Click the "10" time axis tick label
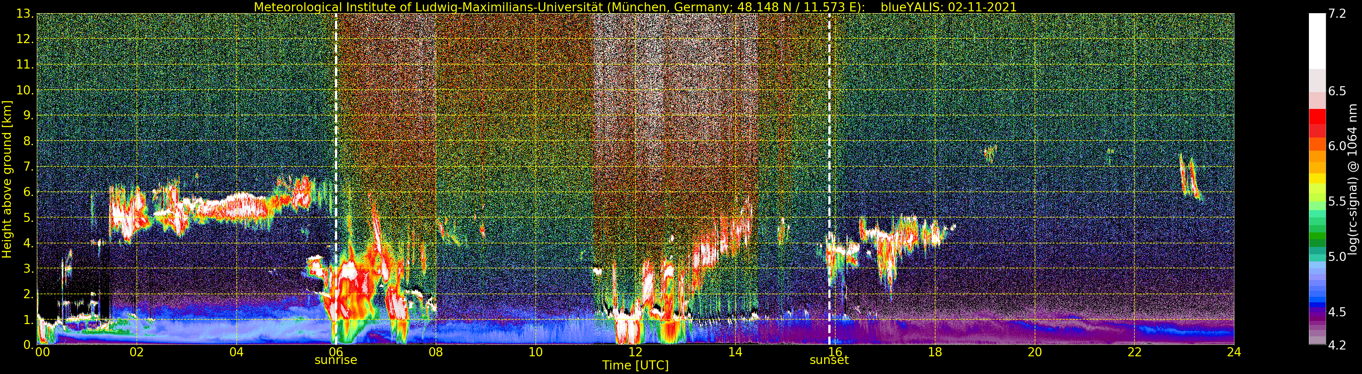This screenshot has height=374, width=1362. (536, 352)
